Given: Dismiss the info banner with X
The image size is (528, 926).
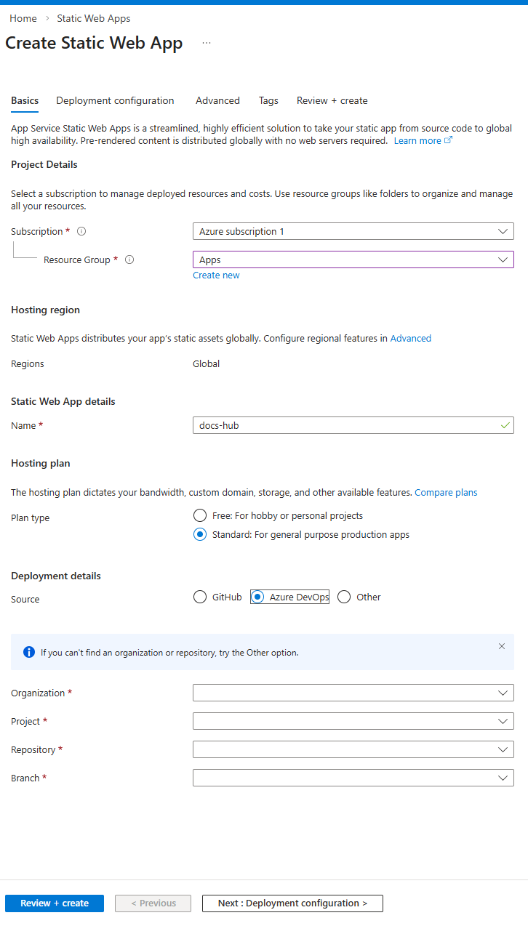Looking at the screenshot, I should (501, 646).
